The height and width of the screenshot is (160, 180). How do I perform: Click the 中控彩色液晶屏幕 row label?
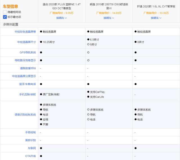click(x=25, y=32)
